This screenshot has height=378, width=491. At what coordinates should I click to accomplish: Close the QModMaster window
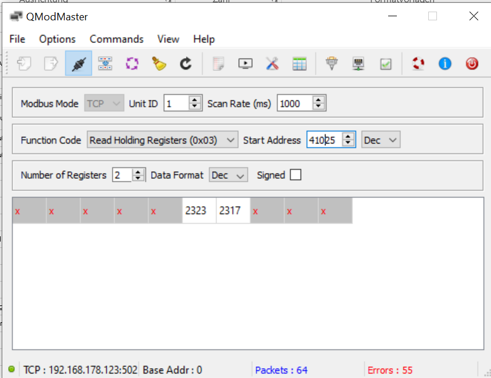pos(474,16)
